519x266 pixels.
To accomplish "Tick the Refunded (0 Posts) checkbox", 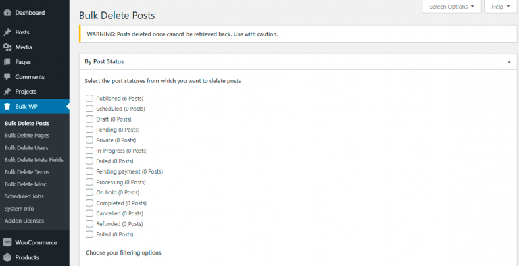I will point(89,224).
